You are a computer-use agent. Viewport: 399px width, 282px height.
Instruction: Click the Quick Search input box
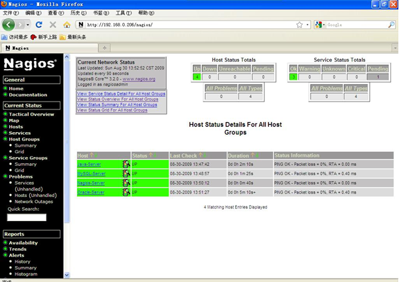point(27,218)
